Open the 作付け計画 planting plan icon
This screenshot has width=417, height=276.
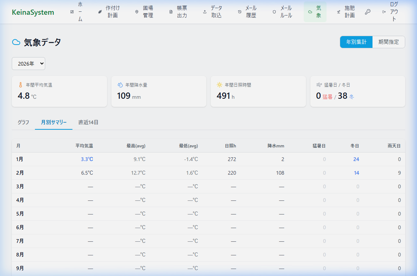[100, 12]
